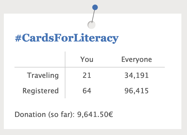Select the Everyone column header

[137, 60]
